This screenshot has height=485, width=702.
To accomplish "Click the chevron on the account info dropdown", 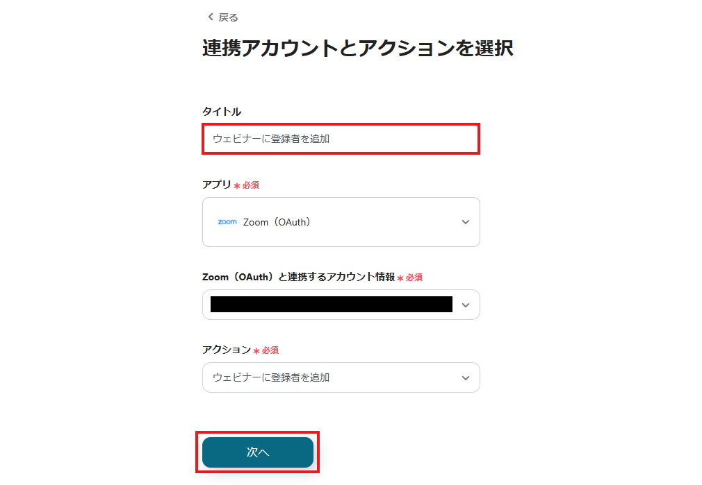I will click(466, 305).
